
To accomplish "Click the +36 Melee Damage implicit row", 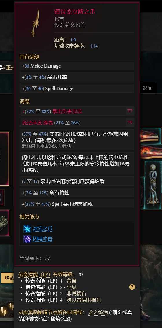I will [77, 66].
